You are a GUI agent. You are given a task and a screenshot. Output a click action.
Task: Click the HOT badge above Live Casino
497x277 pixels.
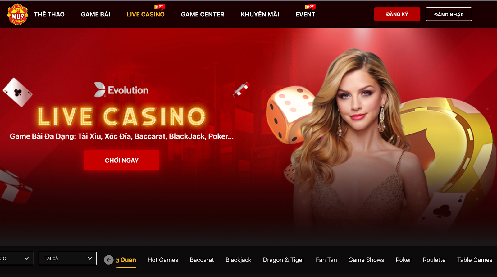coord(159,7)
